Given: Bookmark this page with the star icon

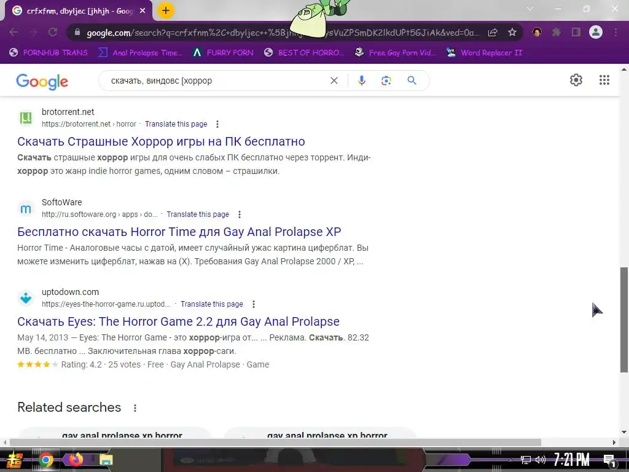Looking at the screenshot, I should tap(512, 33).
